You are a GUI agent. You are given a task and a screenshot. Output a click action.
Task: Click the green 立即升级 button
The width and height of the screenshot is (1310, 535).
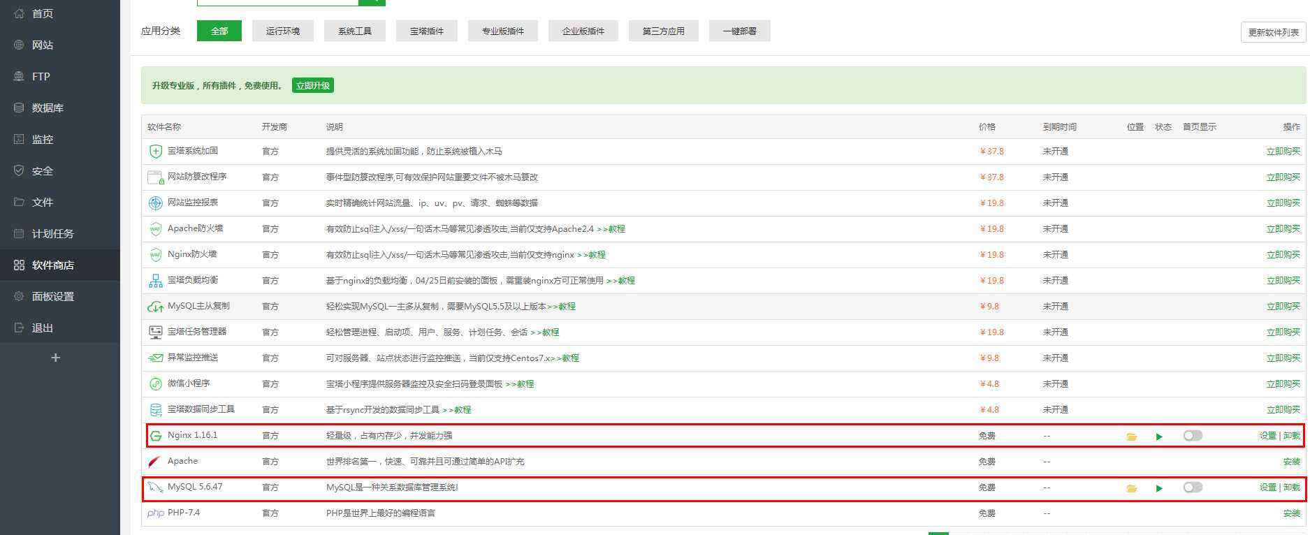click(313, 85)
